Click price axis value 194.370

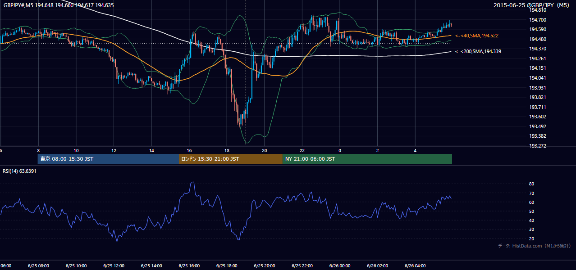(538, 49)
